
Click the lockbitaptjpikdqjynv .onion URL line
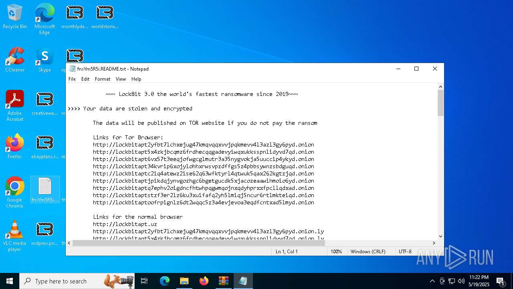click(x=204, y=181)
